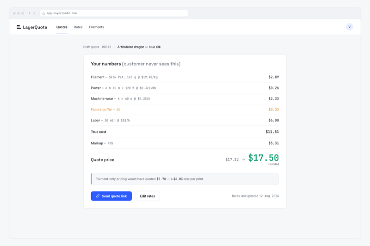Click the Edit rates button
Image resolution: width=370 pixels, height=246 pixels.
[x=148, y=196]
